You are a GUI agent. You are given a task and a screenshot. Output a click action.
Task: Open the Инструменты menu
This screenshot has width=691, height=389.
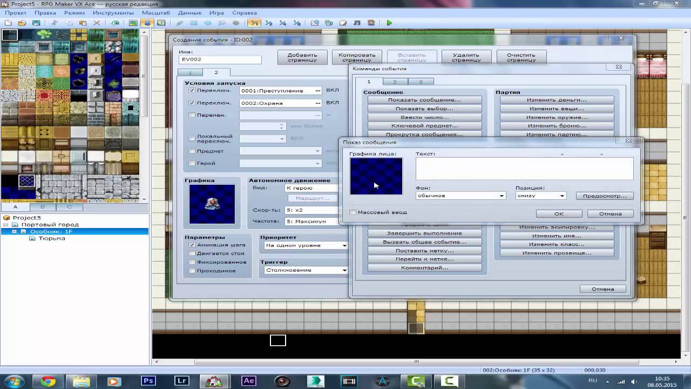tap(113, 12)
